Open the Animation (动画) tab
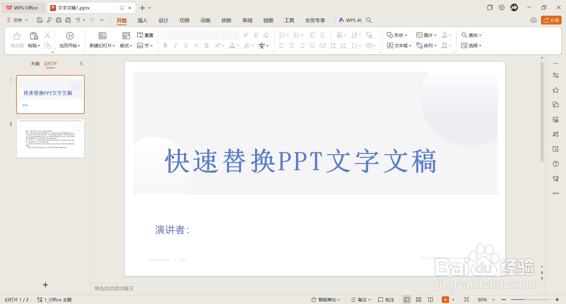Image resolution: width=566 pixels, height=304 pixels. (x=205, y=20)
